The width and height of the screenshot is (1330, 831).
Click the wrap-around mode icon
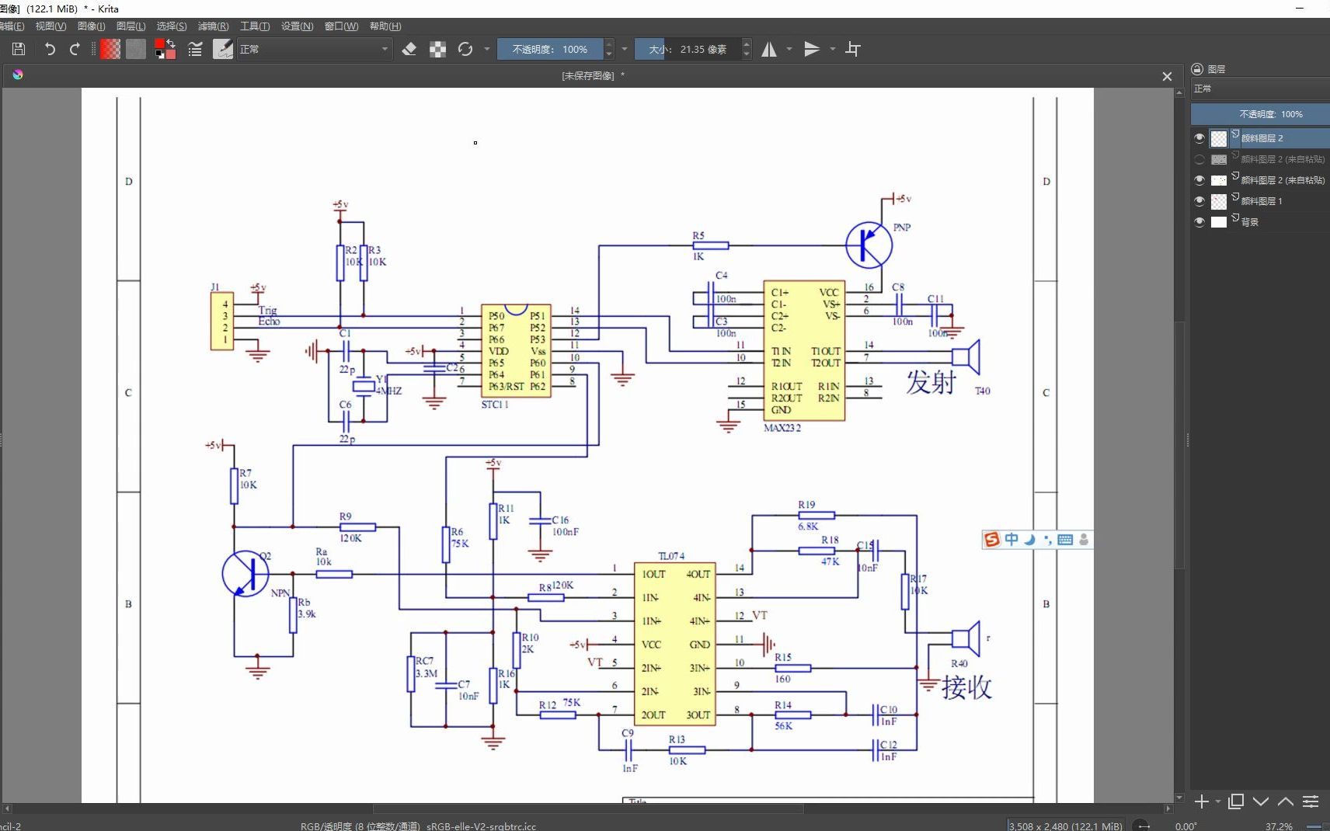(x=853, y=49)
